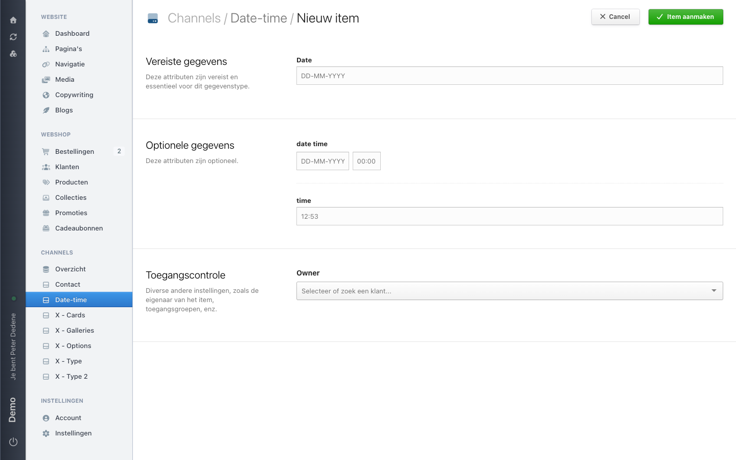Click the Overzicht database icon
The height and width of the screenshot is (460, 736).
click(46, 269)
